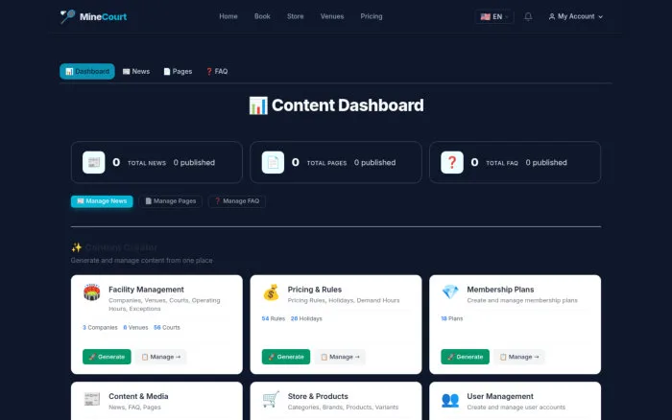Click 'Generate and manage content from one place'
Image resolution: width=672 pixels, height=420 pixels.
coord(141,260)
